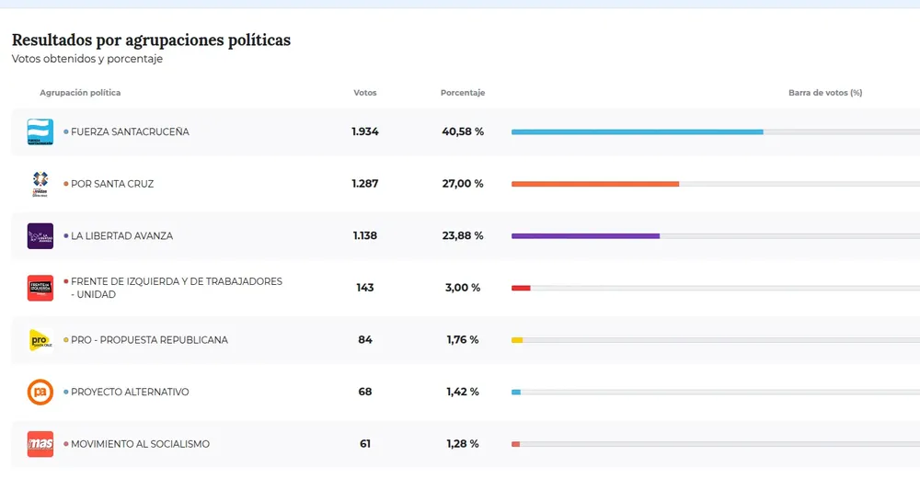This screenshot has height=478, width=920.
Task: Click the Por Santa Cruz party logo
Action: [40, 184]
